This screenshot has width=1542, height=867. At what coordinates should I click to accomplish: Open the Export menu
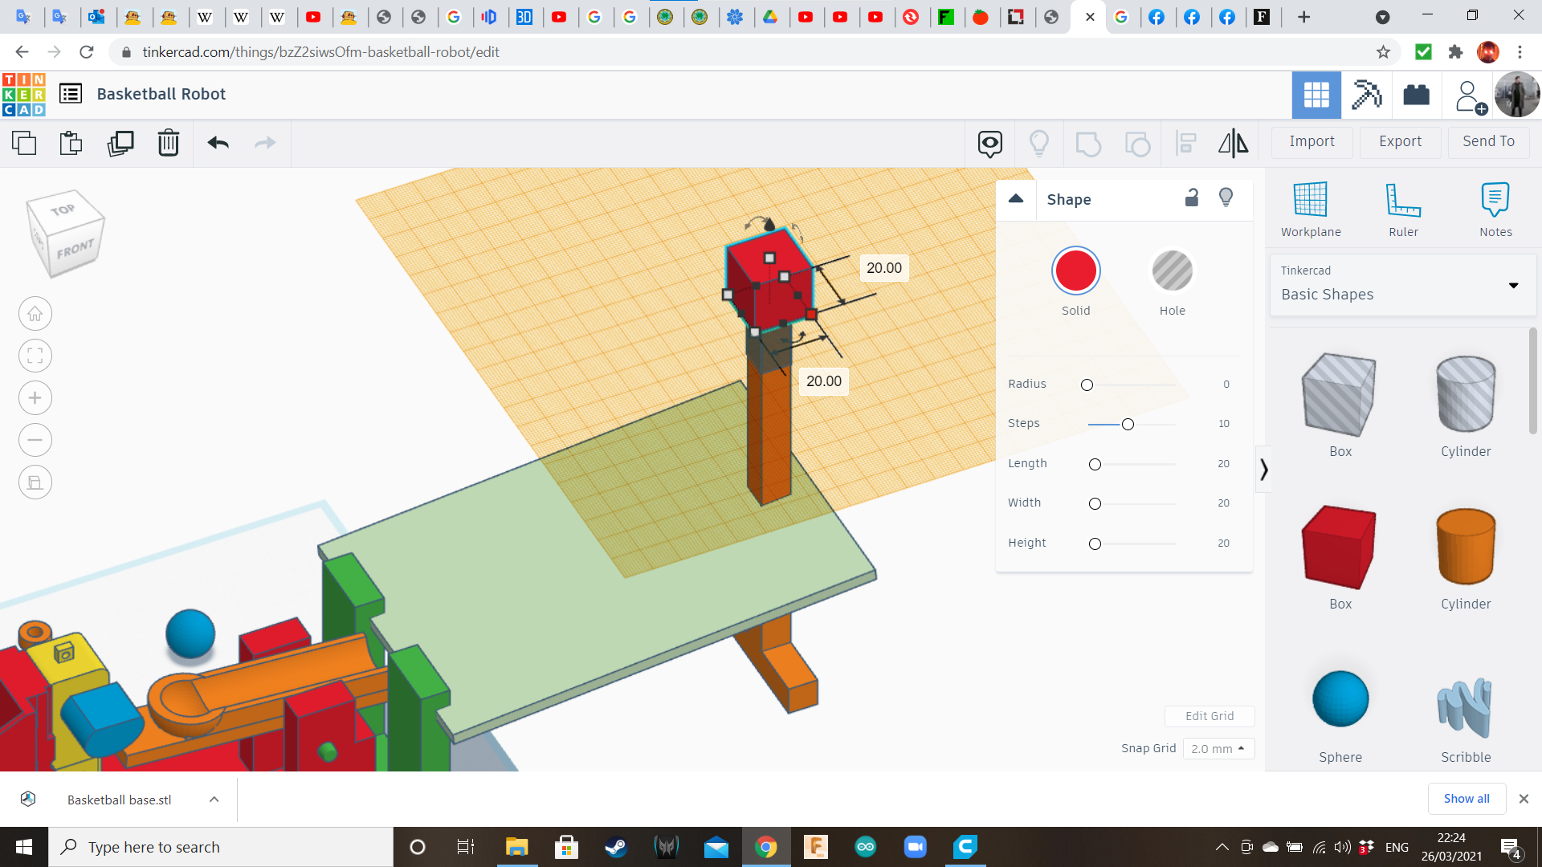(x=1400, y=141)
